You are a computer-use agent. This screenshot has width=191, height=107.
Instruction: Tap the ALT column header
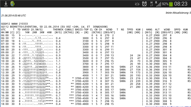point(157,30)
